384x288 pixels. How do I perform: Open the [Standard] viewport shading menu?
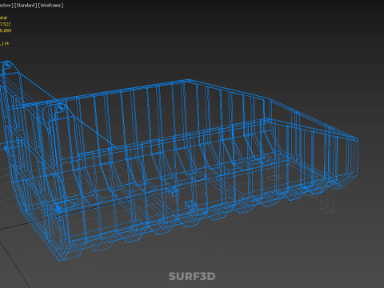tap(26, 6)
